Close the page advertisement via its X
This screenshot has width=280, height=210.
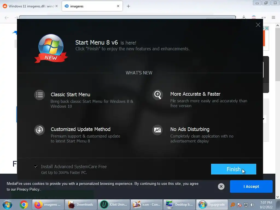tap(267, 28)
